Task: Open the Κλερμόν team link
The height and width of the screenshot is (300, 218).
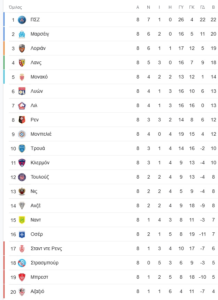Action: click(40, 163)
